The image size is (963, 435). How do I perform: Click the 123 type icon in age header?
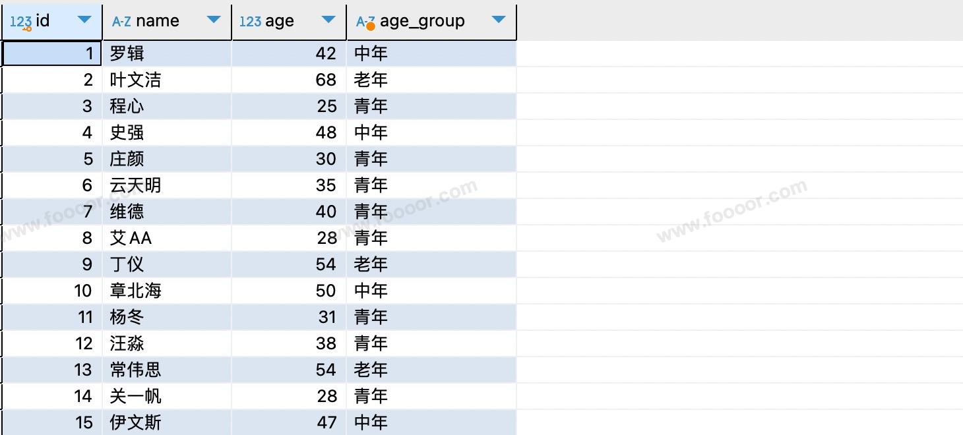[250, 22]
